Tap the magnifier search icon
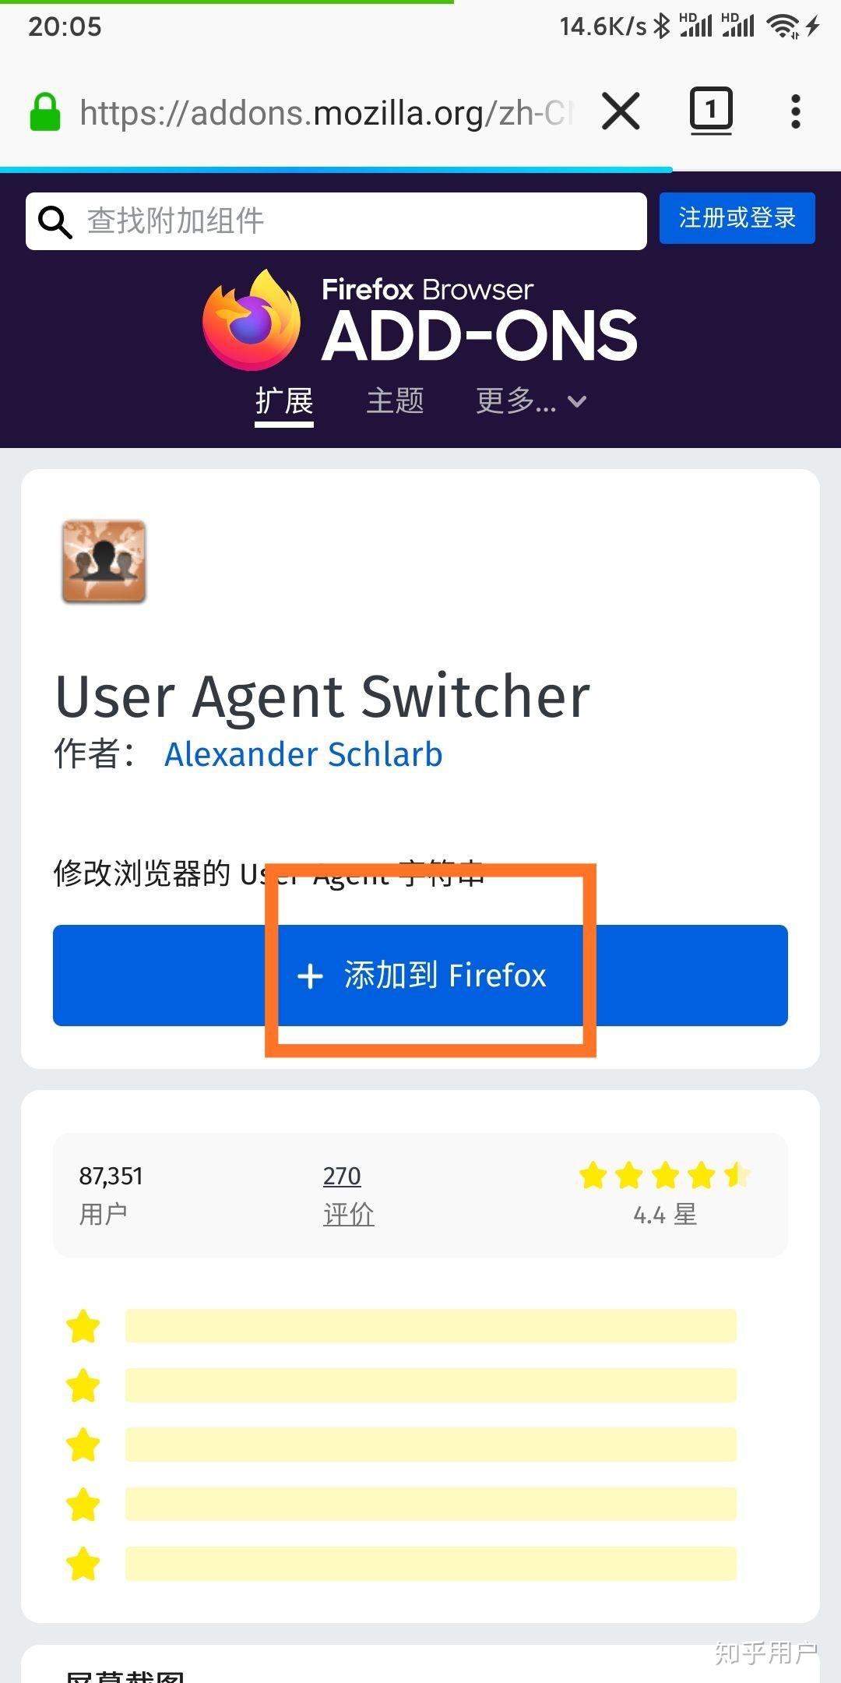Image resolution: width=841 pixels, height=1683 pixels. pos(55,222)
